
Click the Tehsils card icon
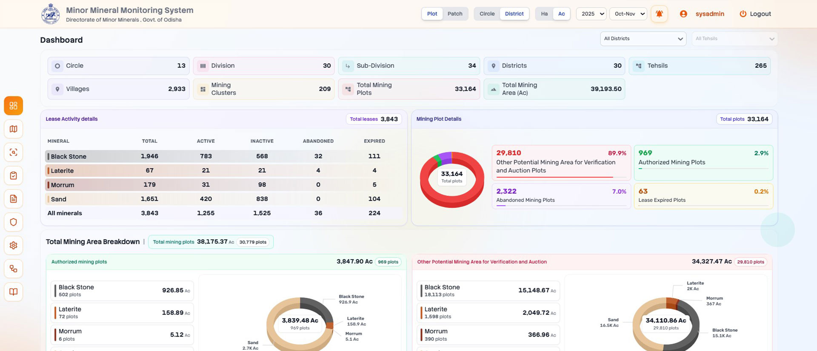639,66
